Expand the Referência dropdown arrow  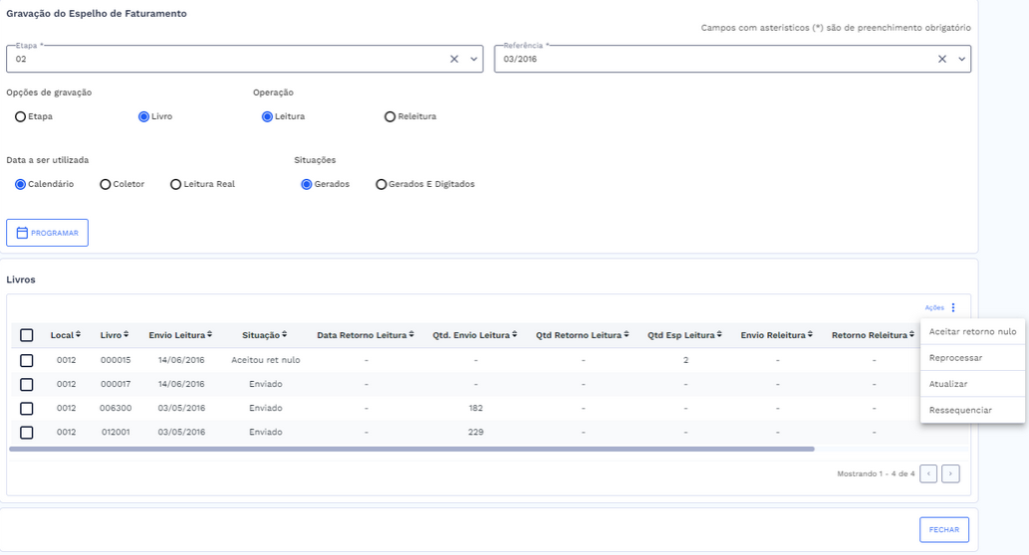(x=962, y=59)
